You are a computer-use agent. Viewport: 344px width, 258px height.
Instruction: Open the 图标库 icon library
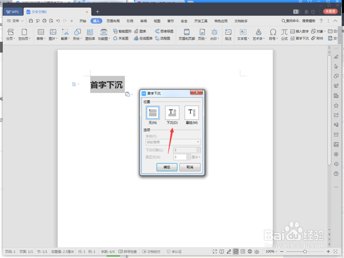point(90,35)
